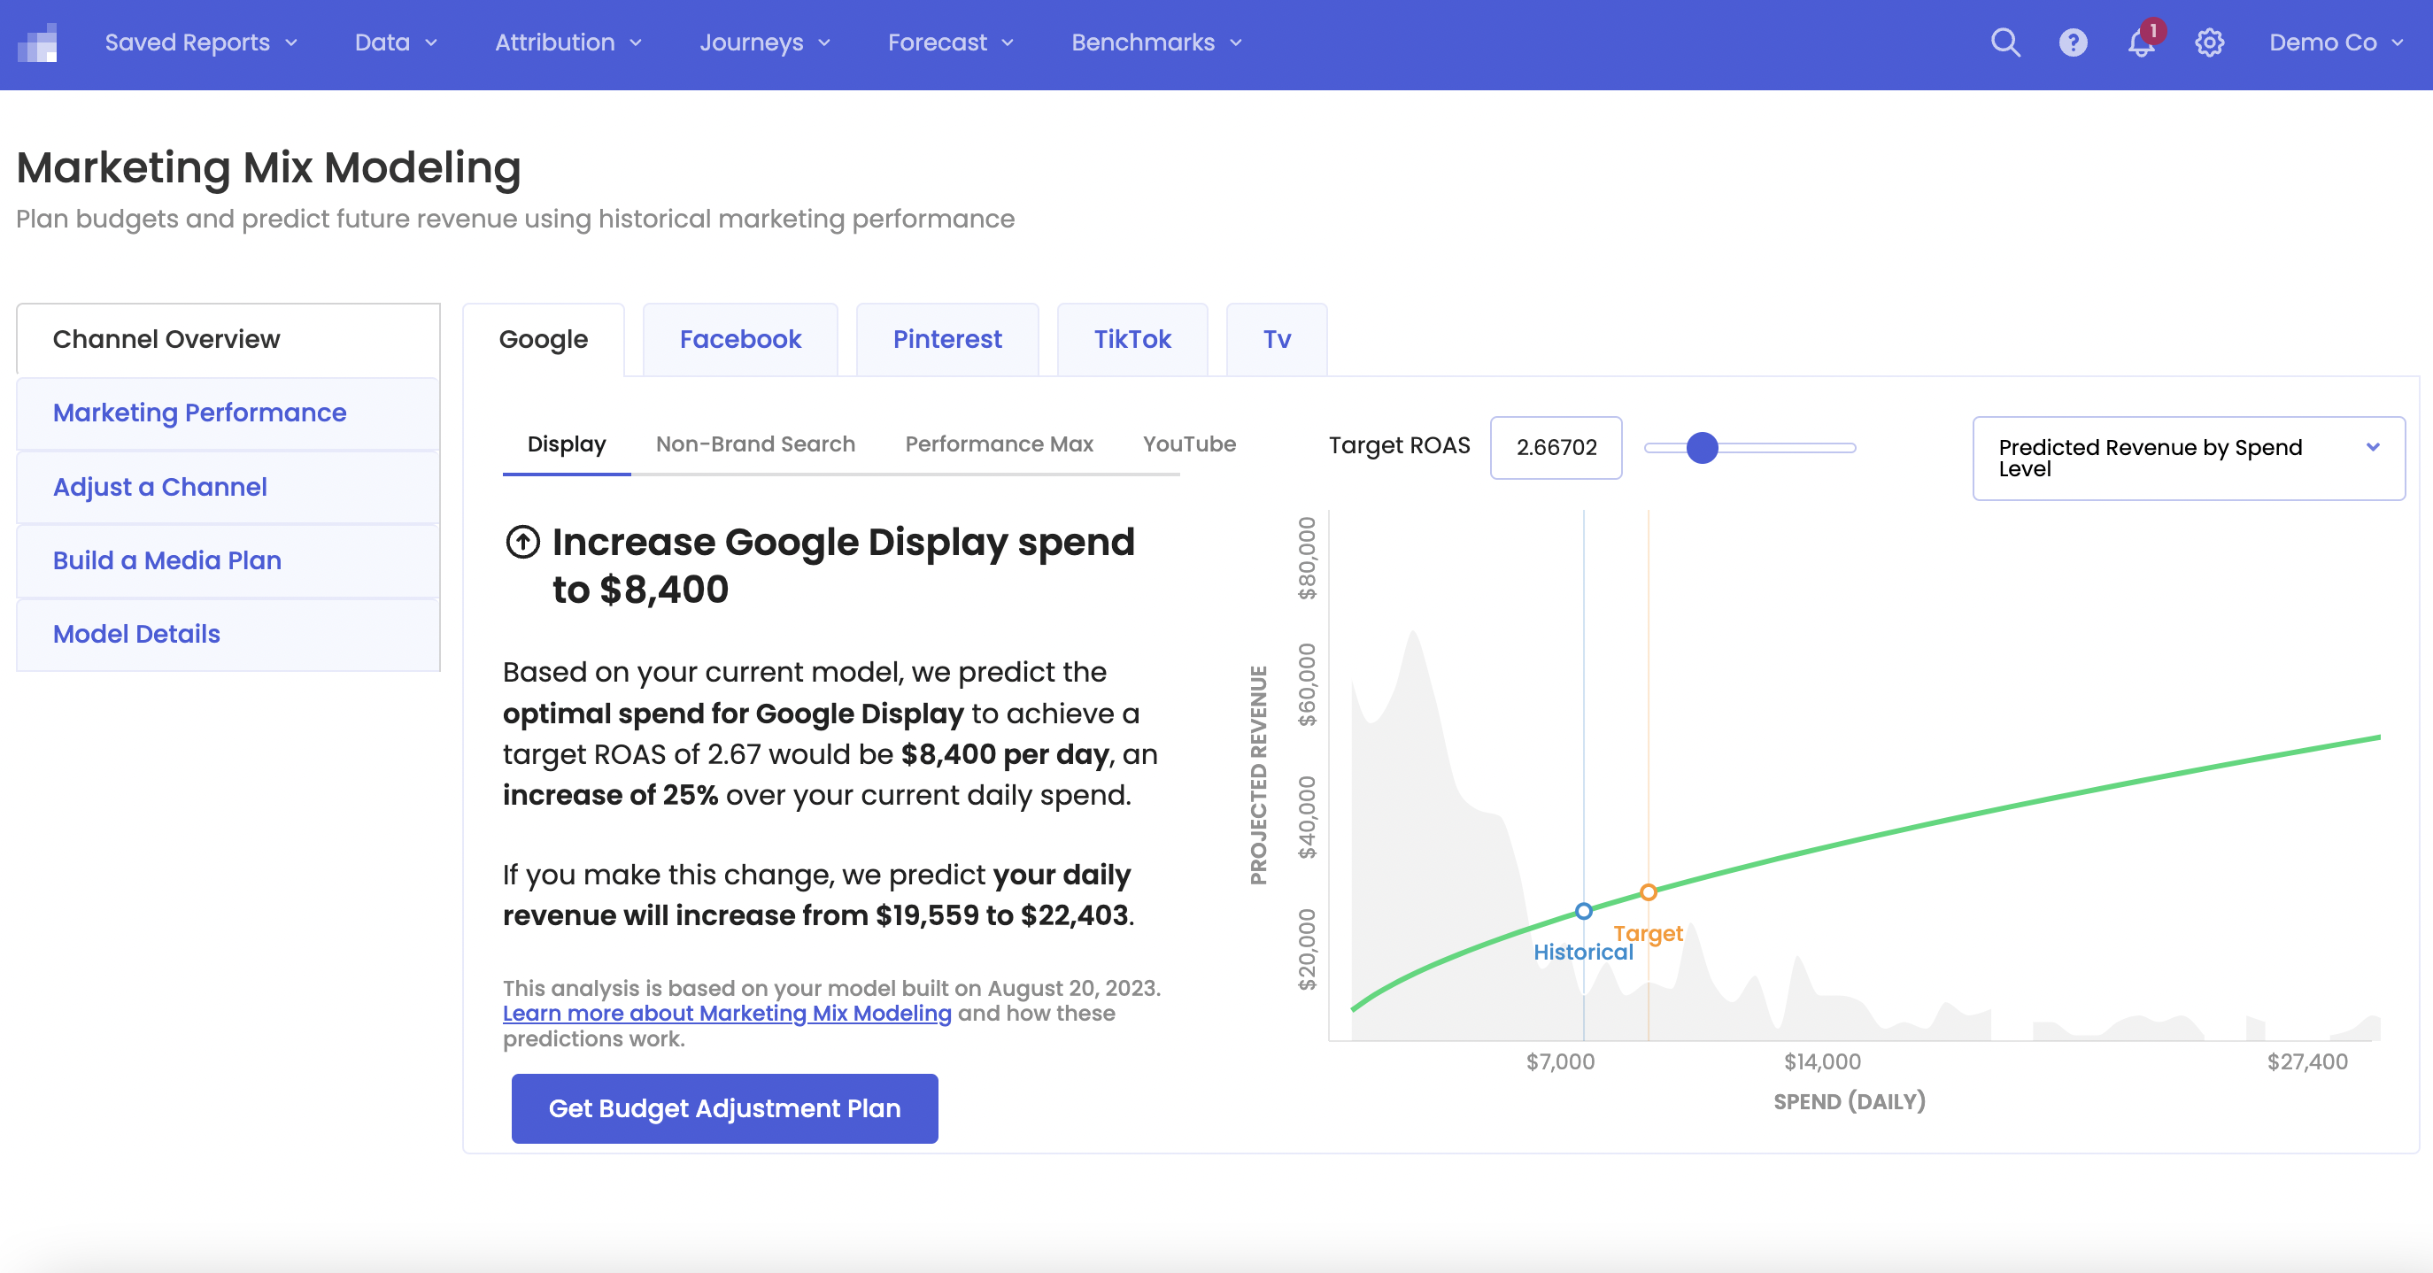The height and width of the screenshot is (1273, 2433).
Task: Open the notifications bell icon
Action: click(x=2140, y=42)
